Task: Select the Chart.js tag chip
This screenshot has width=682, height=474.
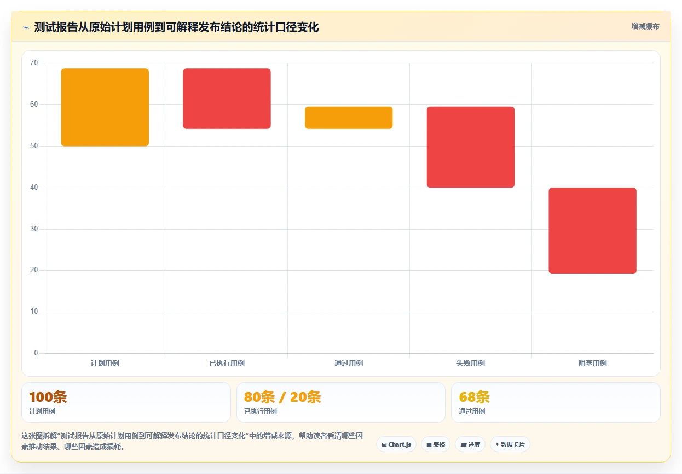Action: tap(396, 444)
